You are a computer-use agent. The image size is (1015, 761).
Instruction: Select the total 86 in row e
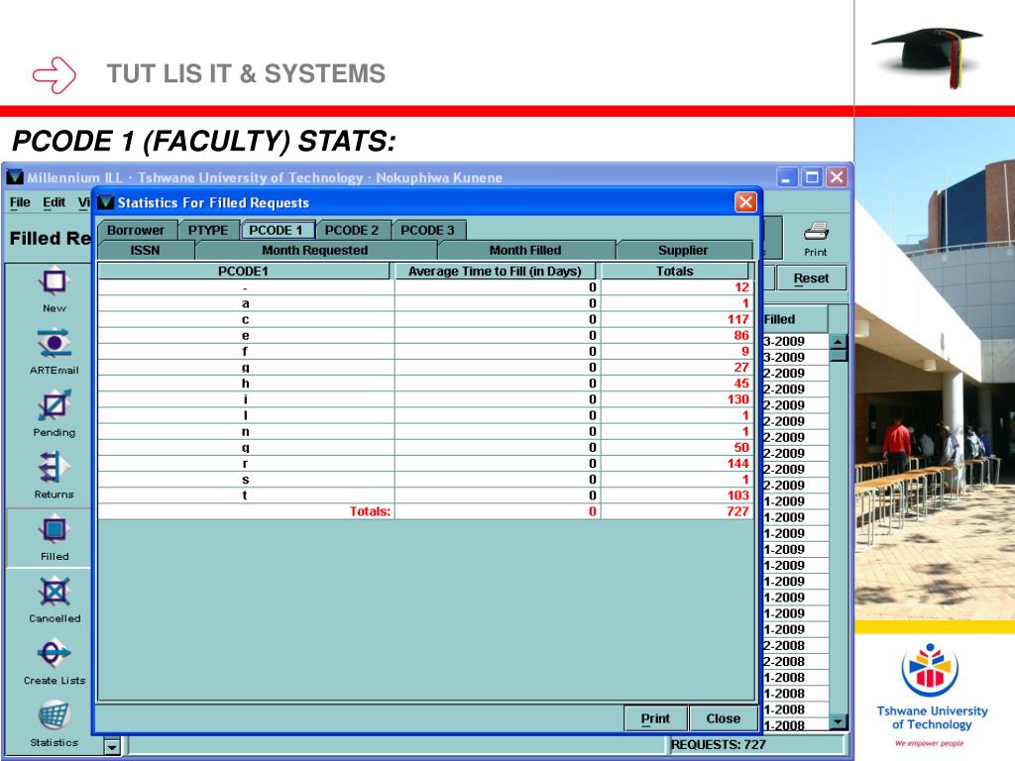[x=741, y=335]
